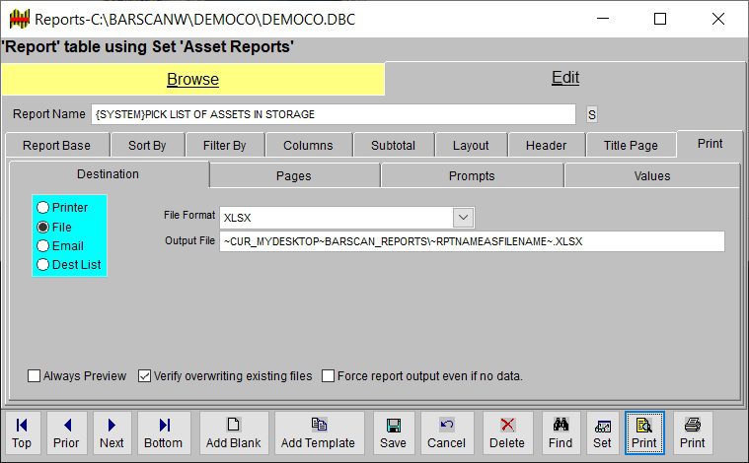Uncheck Verify overwriting existing files
The width and height of the screenshot is (749, 463).
[144, 375]
